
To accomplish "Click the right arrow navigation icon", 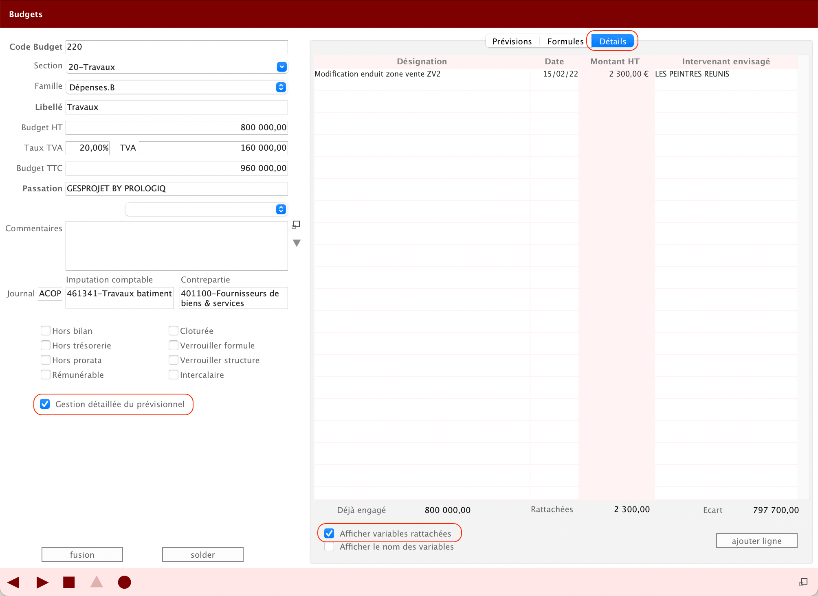I will (42, 582).
